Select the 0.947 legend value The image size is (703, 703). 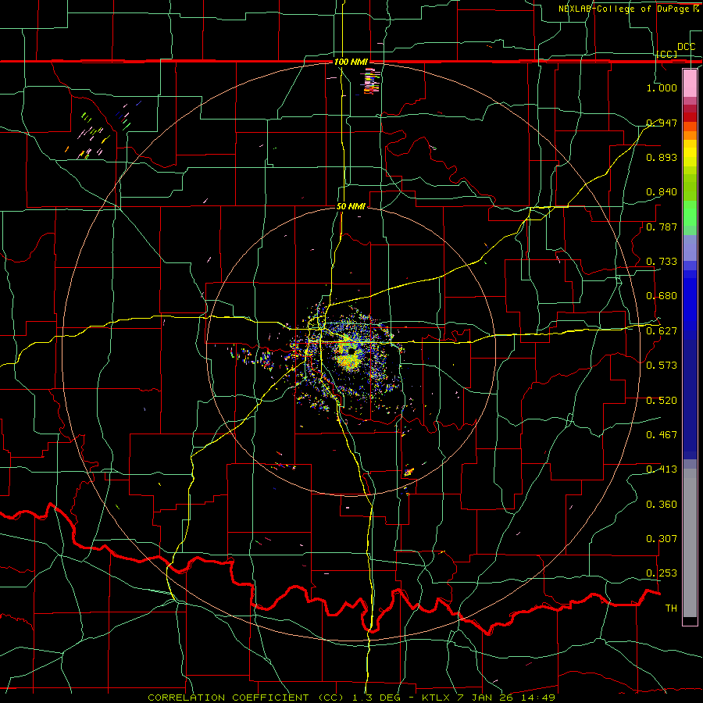[x=662, y=123]
